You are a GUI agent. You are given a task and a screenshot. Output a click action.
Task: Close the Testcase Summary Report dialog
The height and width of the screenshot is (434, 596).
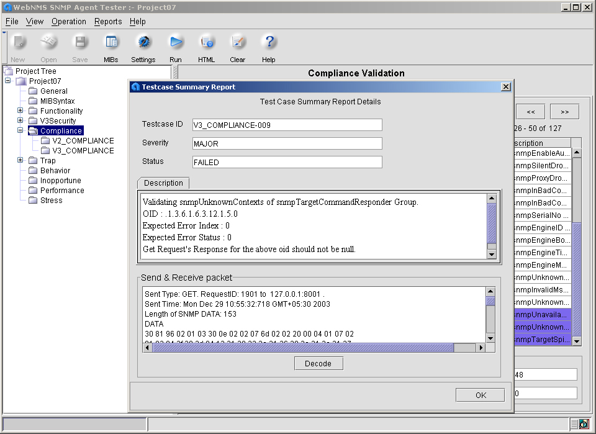point(506,87)
